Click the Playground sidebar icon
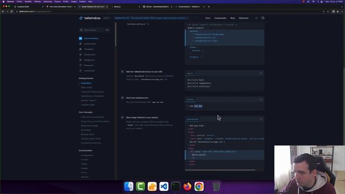 click(x=80, y=60)
